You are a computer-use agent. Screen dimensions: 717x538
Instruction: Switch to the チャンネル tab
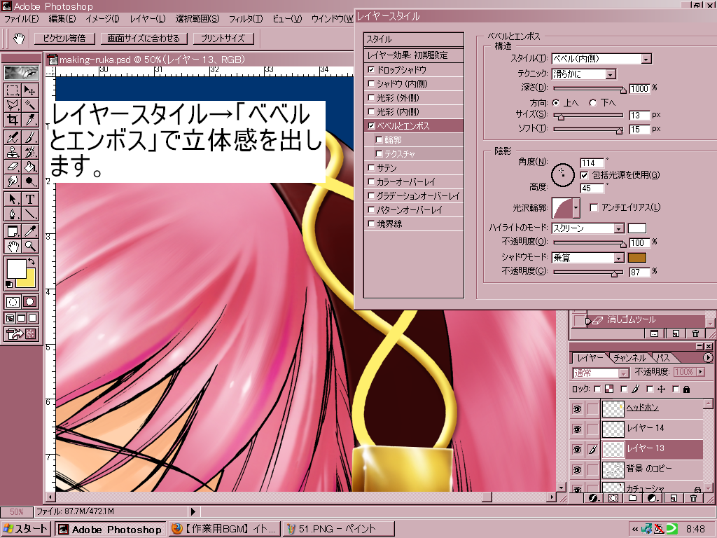tap(628, 358)
